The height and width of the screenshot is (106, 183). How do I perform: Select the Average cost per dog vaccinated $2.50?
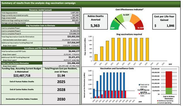77,23
